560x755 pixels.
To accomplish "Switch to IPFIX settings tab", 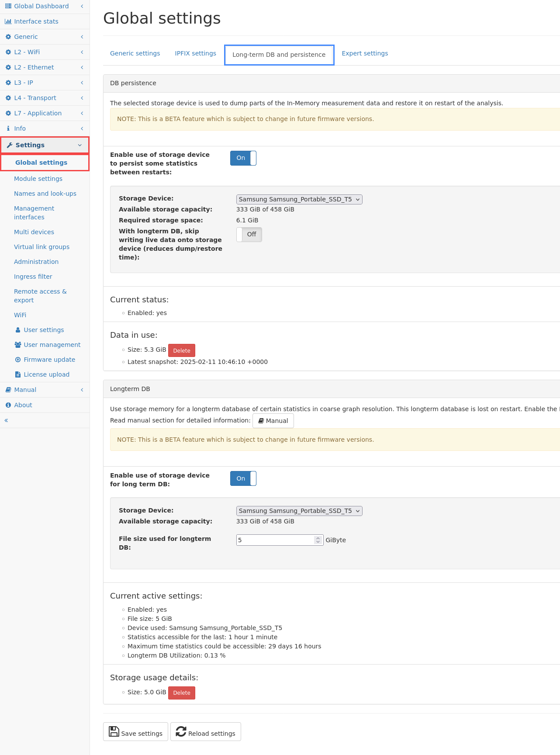I will [x=196, y=53].
